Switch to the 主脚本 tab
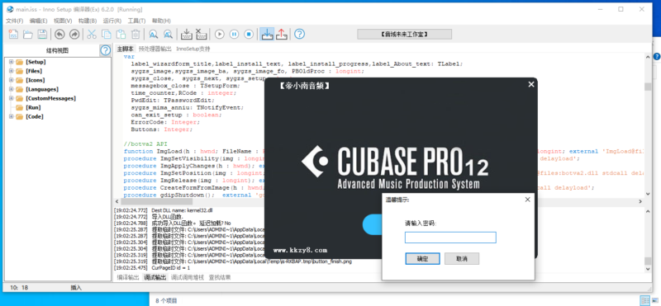 [126, 49]
